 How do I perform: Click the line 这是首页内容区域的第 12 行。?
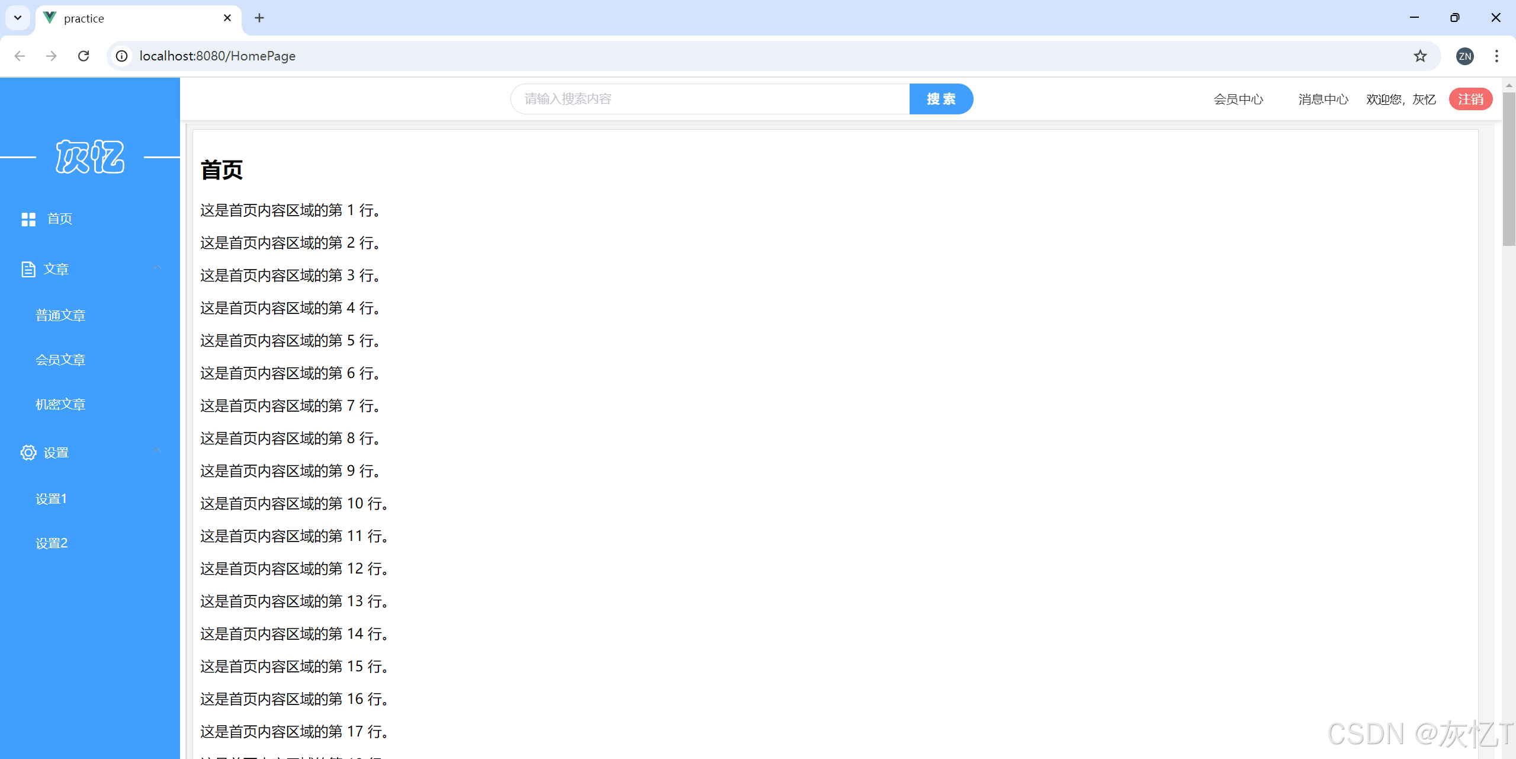(x=294, y=569)
